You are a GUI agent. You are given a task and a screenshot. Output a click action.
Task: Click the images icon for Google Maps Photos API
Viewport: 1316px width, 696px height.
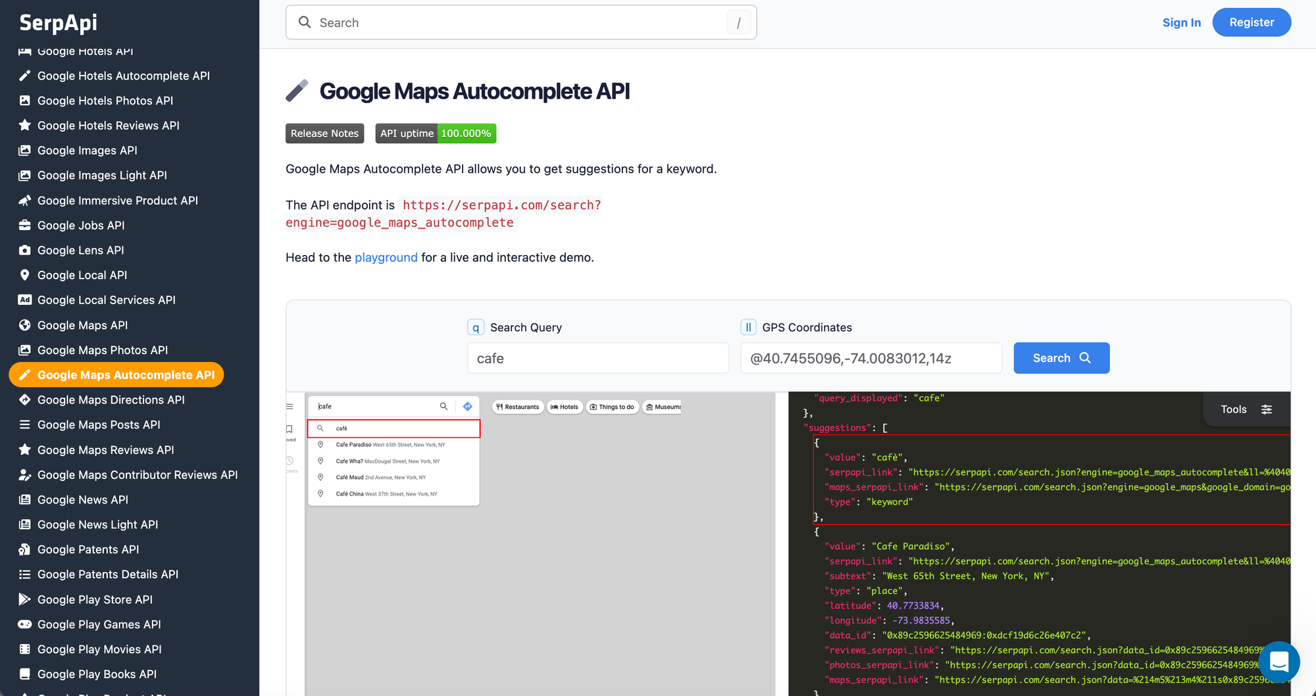25,350
